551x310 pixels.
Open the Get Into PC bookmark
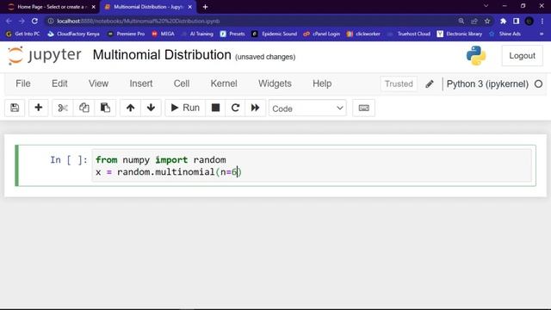click(23, 34)
